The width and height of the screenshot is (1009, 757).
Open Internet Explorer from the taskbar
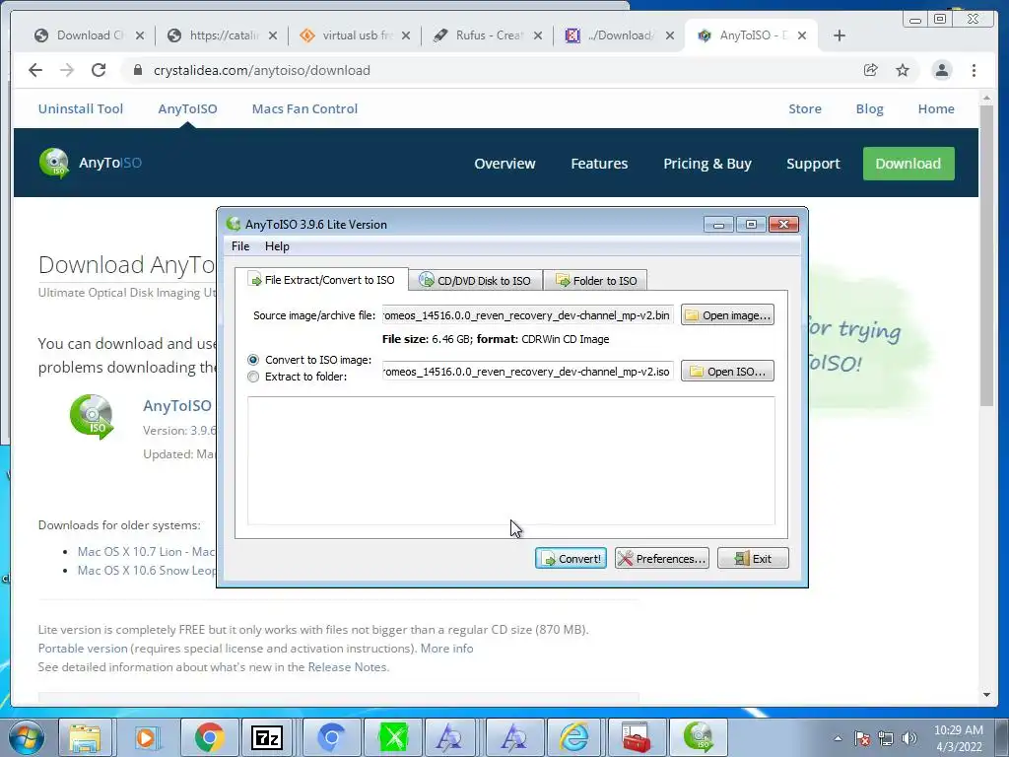[574, 737]
